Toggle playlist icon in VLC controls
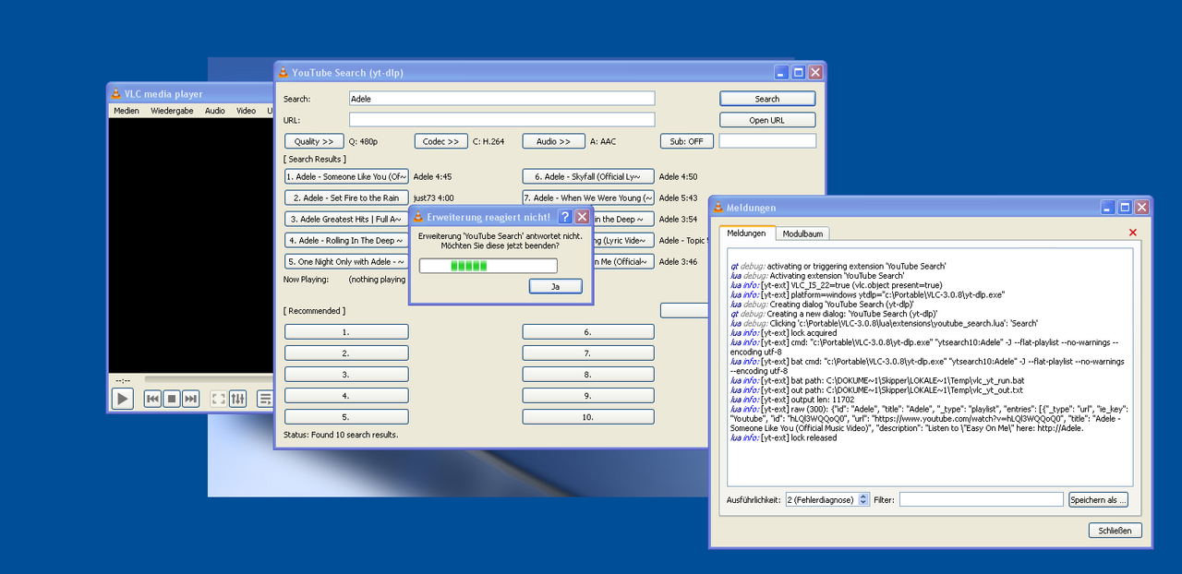This screenshot has width=1182, height=574. click(x=265, y=399)
